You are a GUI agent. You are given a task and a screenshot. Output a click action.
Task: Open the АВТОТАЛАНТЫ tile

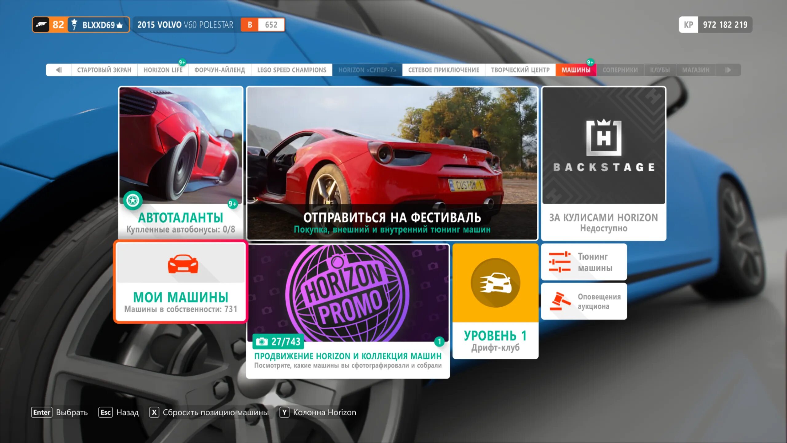click(181, 163)
